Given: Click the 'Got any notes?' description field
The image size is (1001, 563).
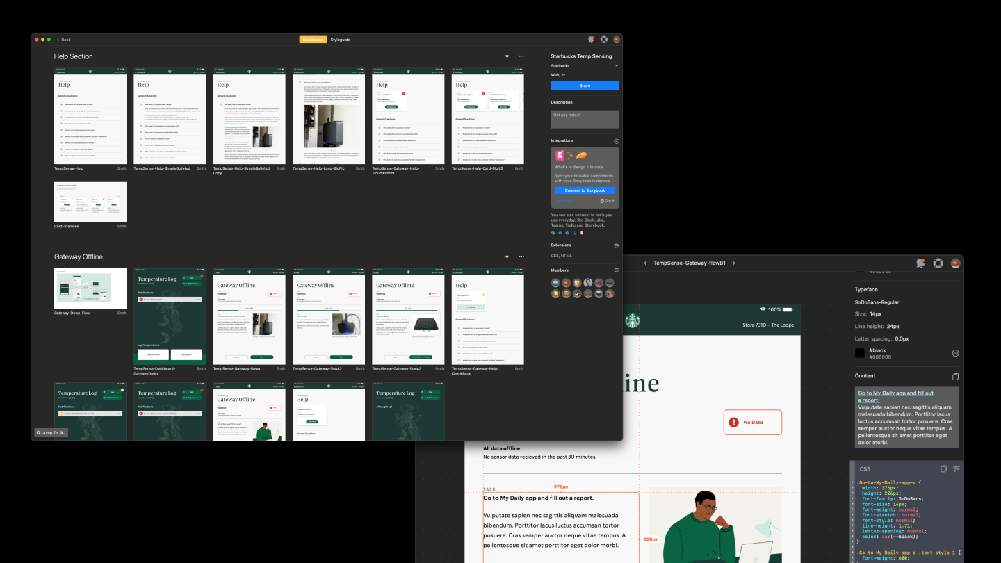Looking at the screenshot, I should pyautogui.click(x=585, y=119).
